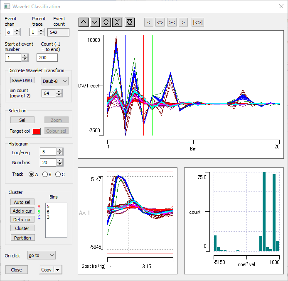
Task: Click the down-arrow vertical shift button
Action: (x=95, y=22)
